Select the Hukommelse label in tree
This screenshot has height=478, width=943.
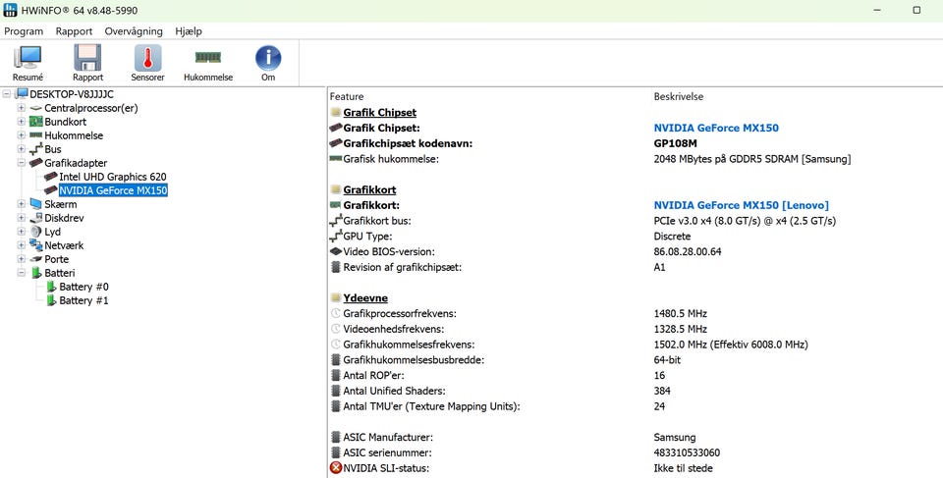[74, 135]
